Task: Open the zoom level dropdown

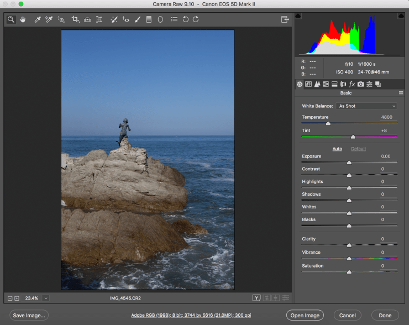Action: pyautogui.click(x=45, y=298)
